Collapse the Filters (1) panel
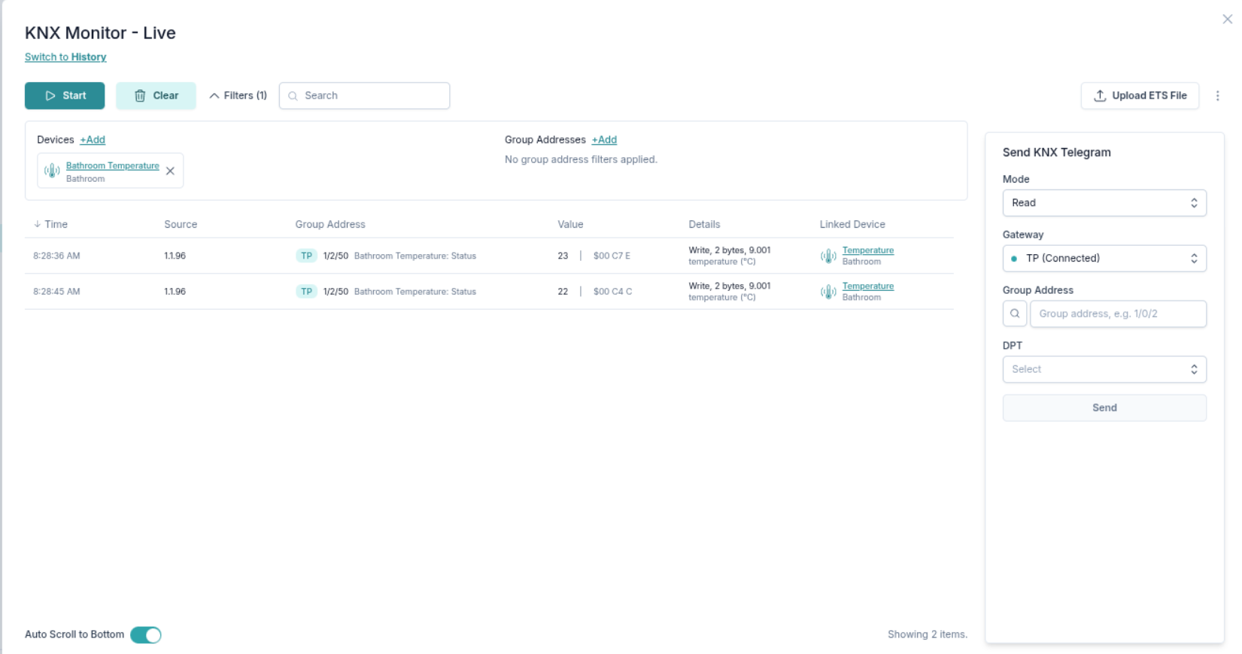The height and width of the screenshot is (654, 1242). [238, 95]
